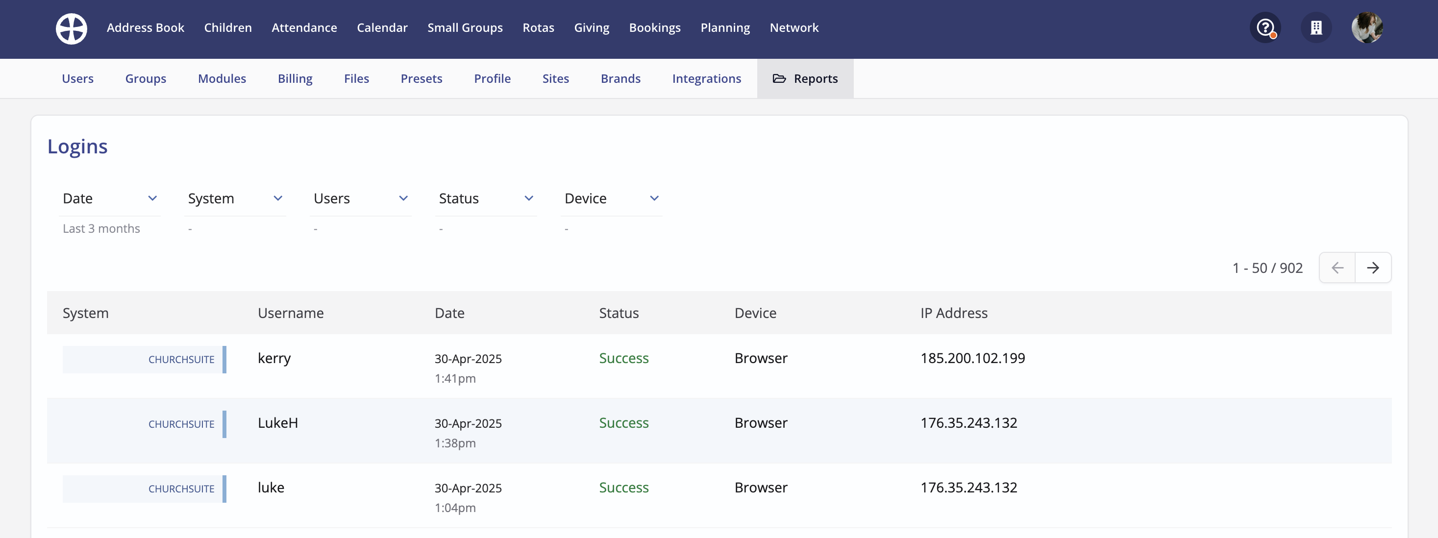The height and width of the screenshot is (538, 1438).
Task: Open the Users filter dropdown
Action: point(361,198)
